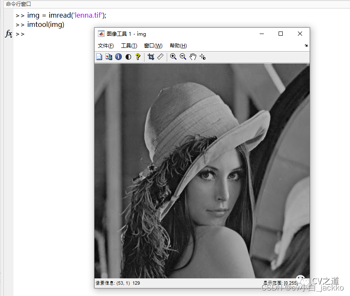Image resolution: width=350 pixels, height=296 pixels.
Task: Open the 文件(F) menu
Action: coord(105,46)
